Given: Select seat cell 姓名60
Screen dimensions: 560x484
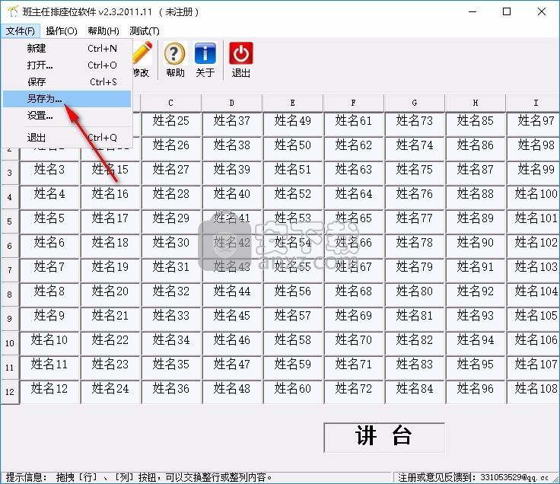Looking at the screenshot, I should coord(293,392).
